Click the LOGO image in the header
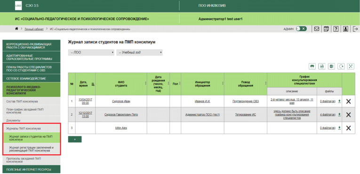This screenshot has height=174, width=360. pos(18,6)
